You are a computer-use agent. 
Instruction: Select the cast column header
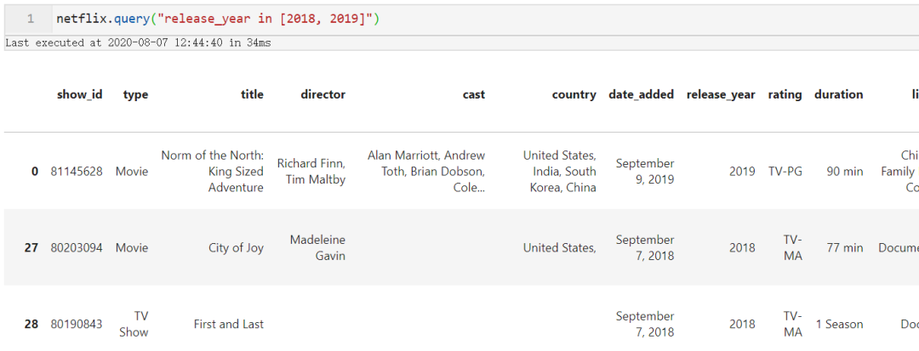click(474, 94)
